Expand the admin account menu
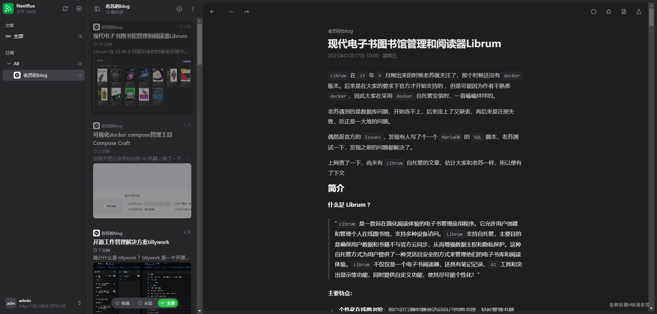The height and width of the screenshot is (314, 657). point(79,303)
